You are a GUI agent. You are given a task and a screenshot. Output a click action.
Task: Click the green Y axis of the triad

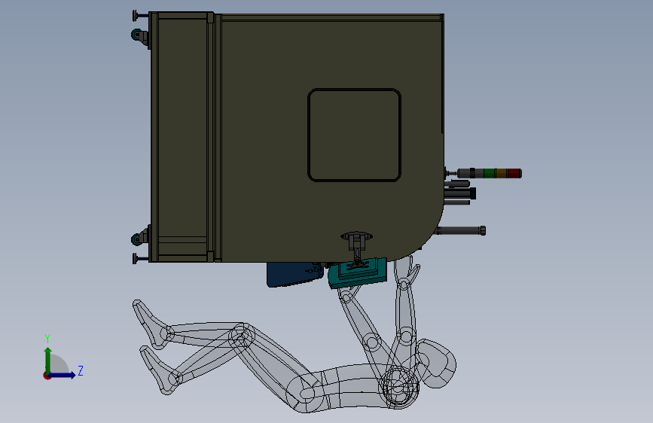48,360
